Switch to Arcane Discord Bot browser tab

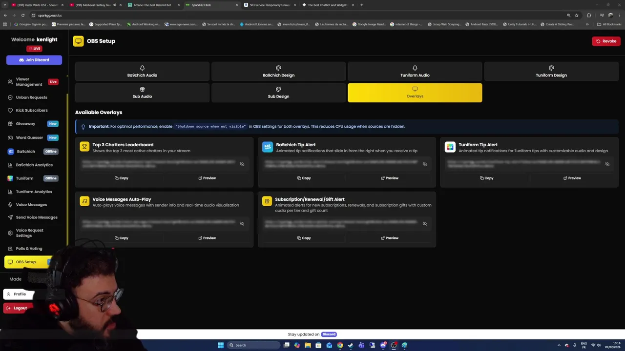coord(153,5)
